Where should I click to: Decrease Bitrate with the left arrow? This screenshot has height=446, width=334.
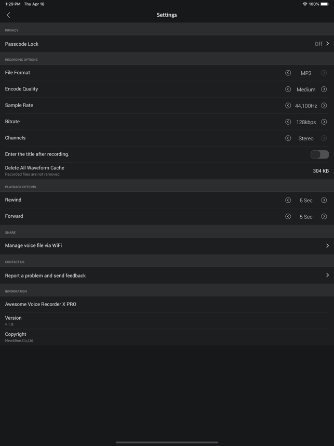288,122
